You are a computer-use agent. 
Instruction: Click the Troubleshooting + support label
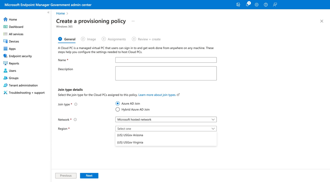[x=27, y=93]
